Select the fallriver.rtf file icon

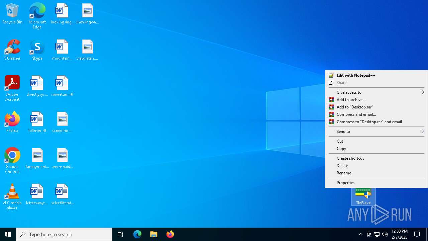click(x=37, y=122)
